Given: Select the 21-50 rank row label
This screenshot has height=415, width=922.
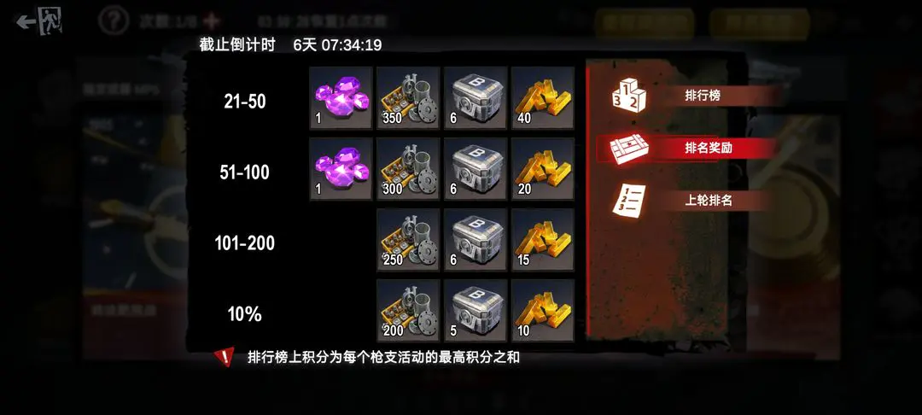Looking at the screenshot, I should coord(245,102).
